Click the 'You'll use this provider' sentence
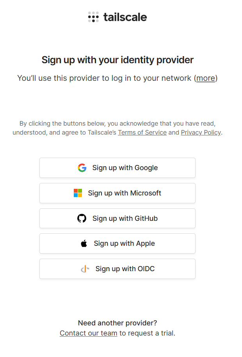Image resolution: width=242 pixels, height=357 pixels. tap(105, 78)
